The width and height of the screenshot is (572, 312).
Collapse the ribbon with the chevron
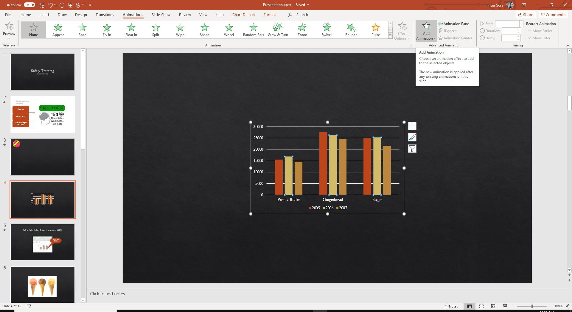click(x=568, y=46)
